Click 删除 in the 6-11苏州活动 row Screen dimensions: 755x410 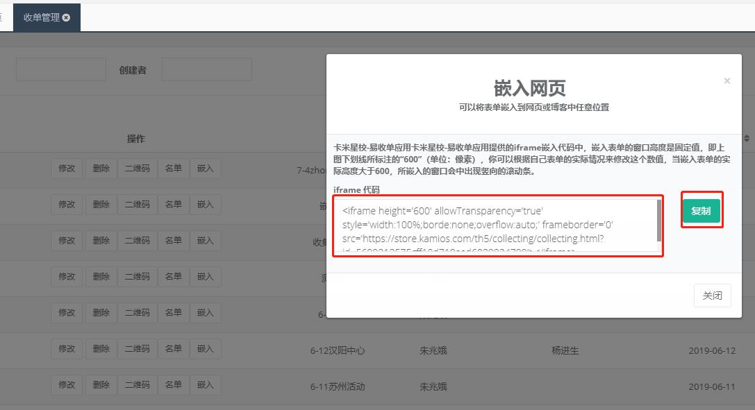[101, 385]
